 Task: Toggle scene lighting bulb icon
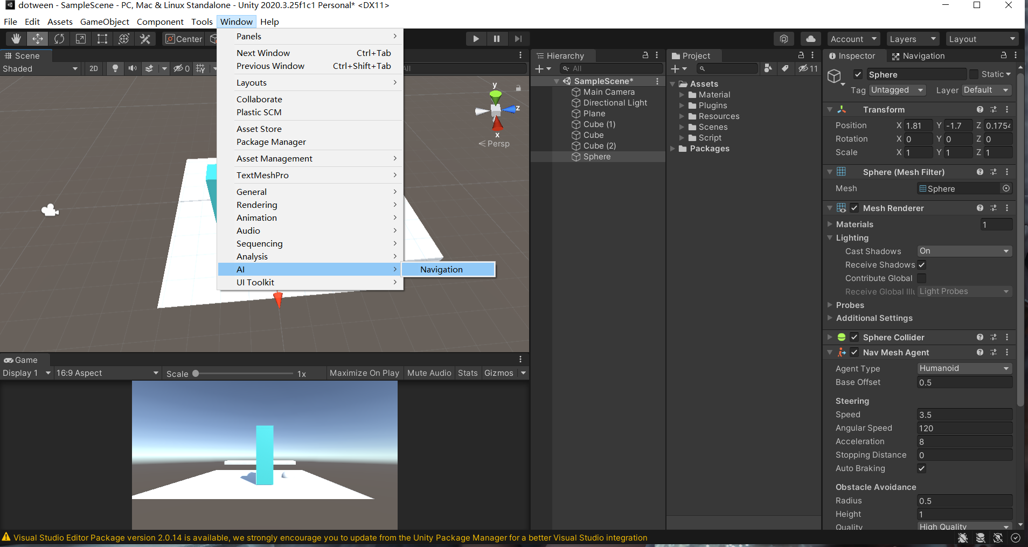pyautogui.click(x=115, y=68)
